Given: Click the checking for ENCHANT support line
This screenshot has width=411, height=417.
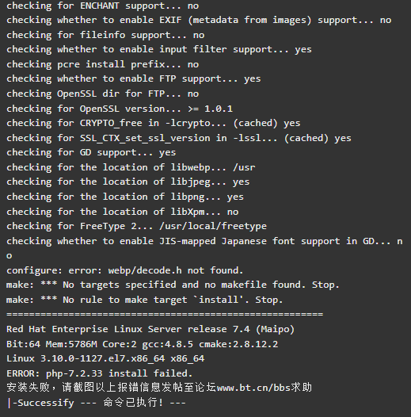Looking at the screenshot, I should click(x=102, y=6).
